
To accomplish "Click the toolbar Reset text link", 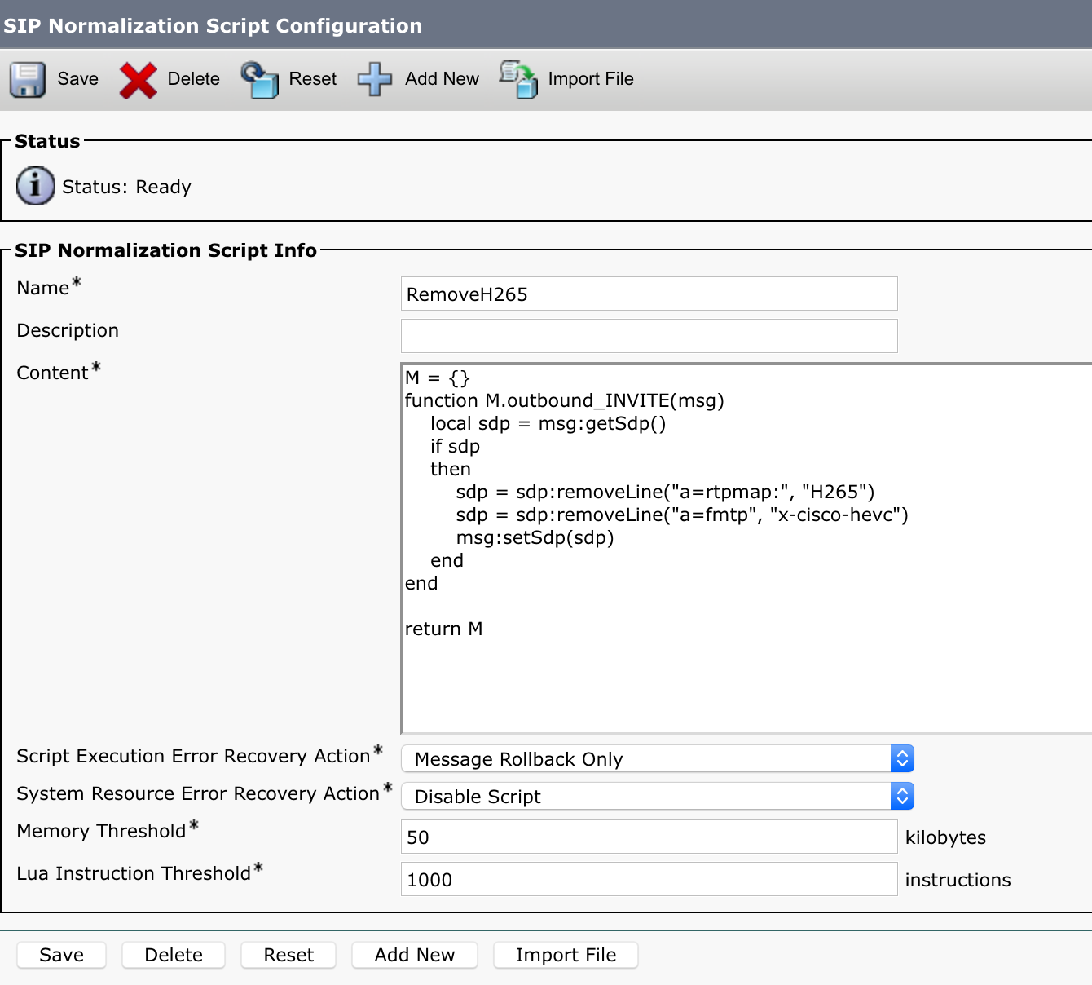I will 313,79.
